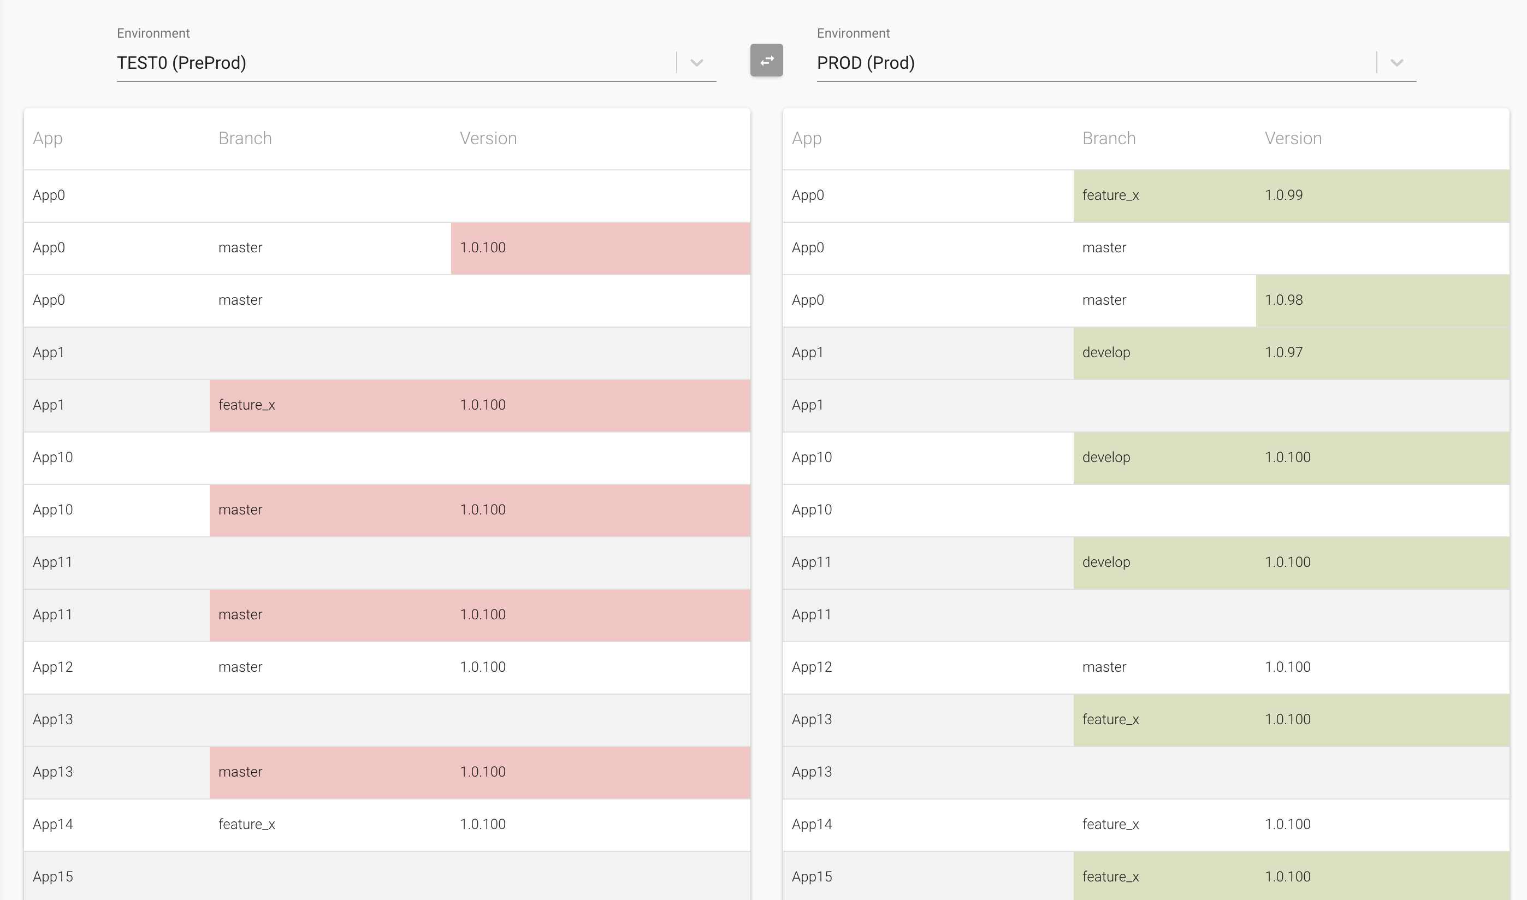
Task: Select the TEST0 (PreProd) environment field
Action: point(364,62)
